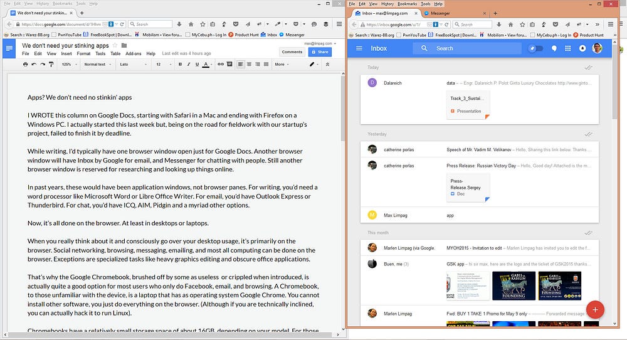
Task: Set left text alignment
Action: pos(240,64)
